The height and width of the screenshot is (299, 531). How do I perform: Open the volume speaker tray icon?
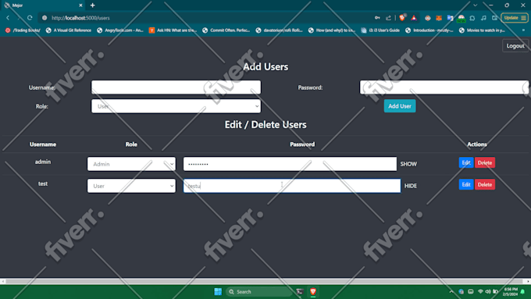click(x=487, y=291)
